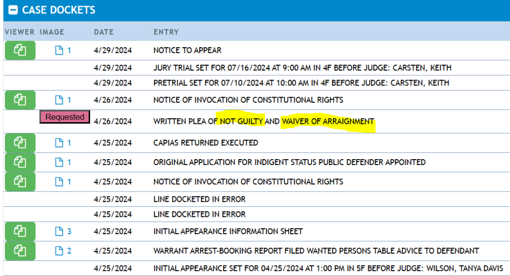Open viewer for Notice to Appear entry
Viewport: 510px width, 276px height.
pyautogui.click(x=20, y=50)
